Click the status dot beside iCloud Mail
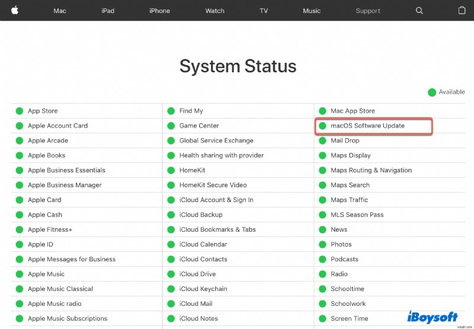This screenshot has height=329, width=474. 171,304
